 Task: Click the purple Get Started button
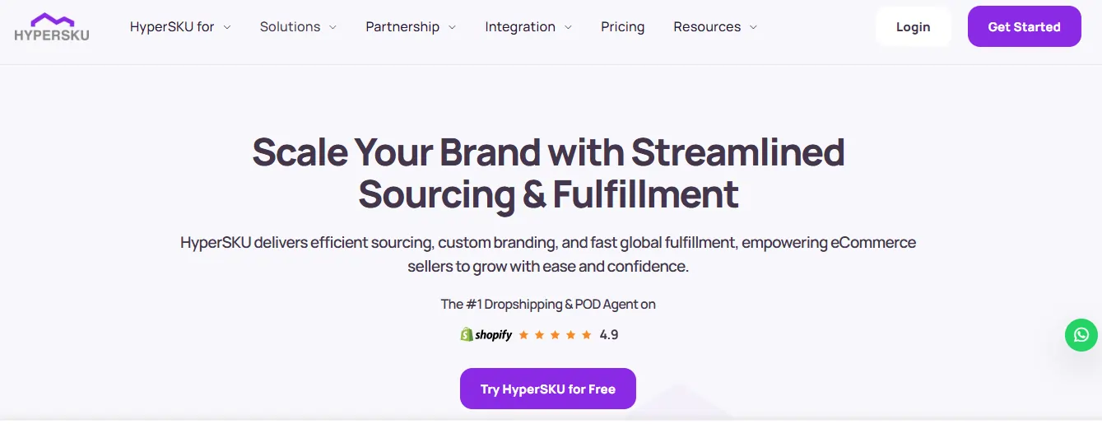[x=1024, y=27]
